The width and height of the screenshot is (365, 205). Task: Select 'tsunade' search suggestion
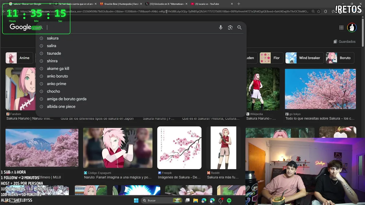(54, 54)
